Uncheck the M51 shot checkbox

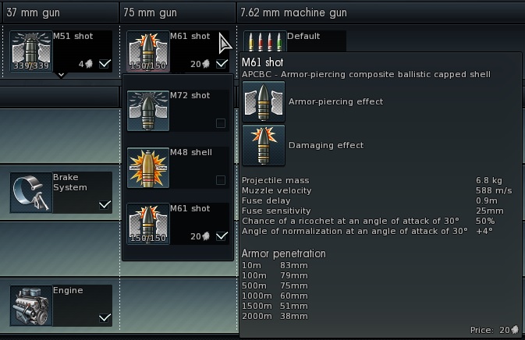point(105,64)
